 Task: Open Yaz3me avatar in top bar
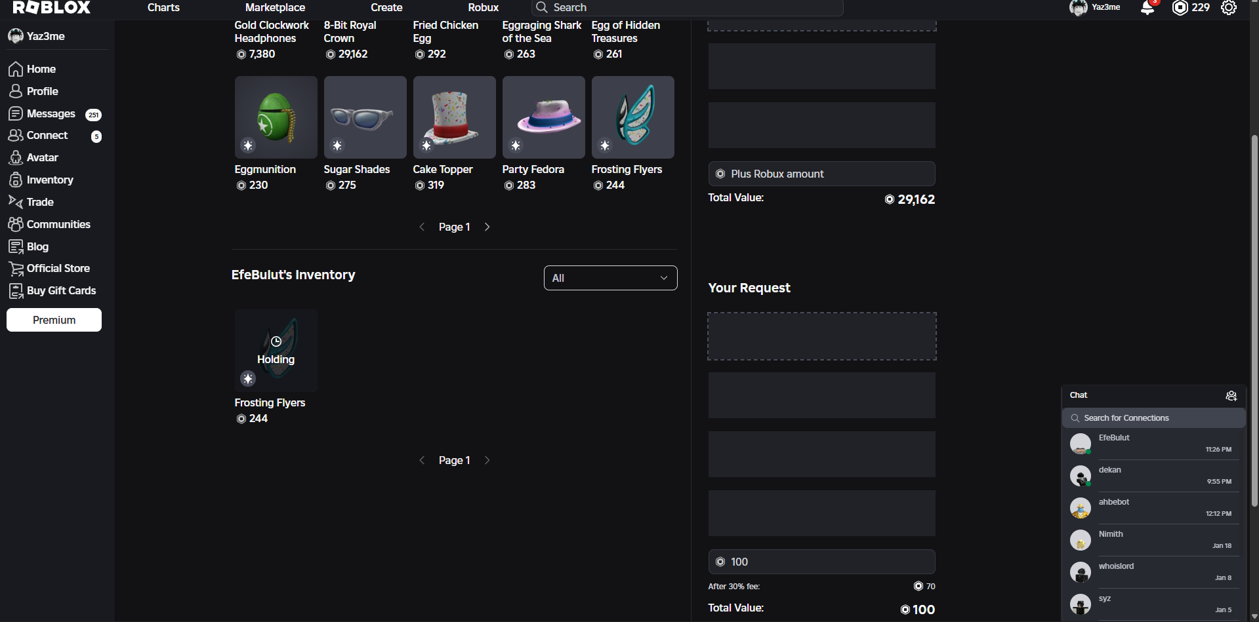tap(1079, 7)
